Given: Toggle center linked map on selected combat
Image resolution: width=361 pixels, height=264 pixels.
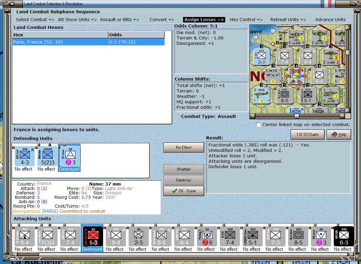Looking at the screenshot, I should click(x=258, y=125).
